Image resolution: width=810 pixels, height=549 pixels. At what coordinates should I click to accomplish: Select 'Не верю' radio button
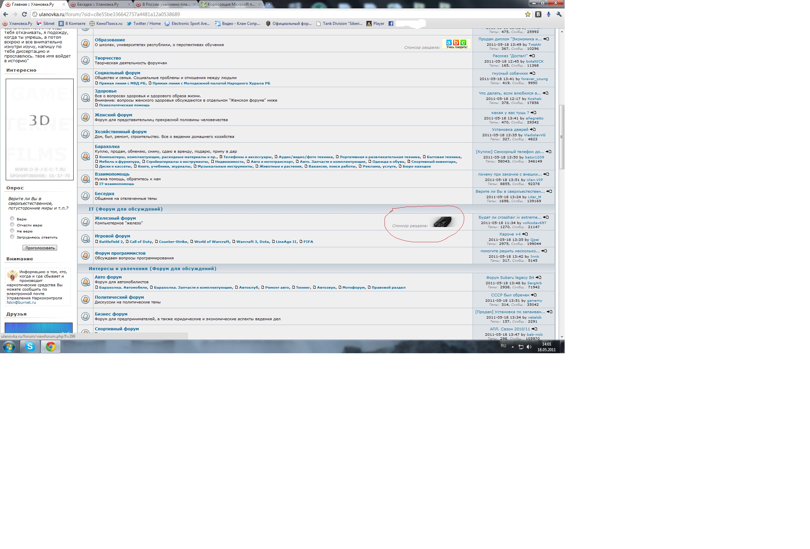[12, 230]
